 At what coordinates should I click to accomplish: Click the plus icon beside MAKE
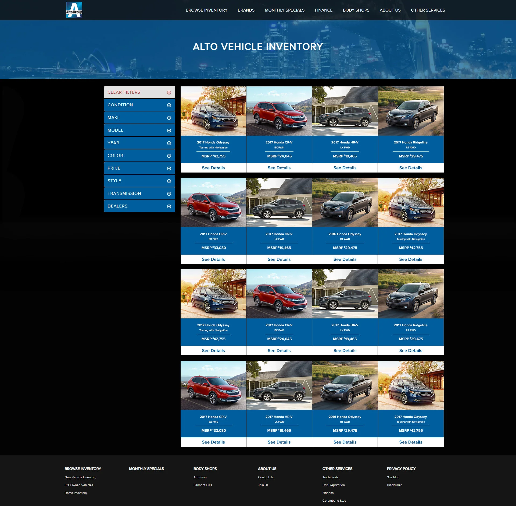169,118
